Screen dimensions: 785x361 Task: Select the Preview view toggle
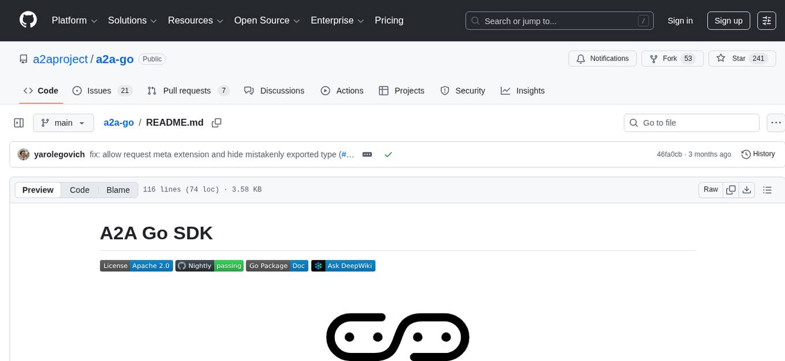click(x=38, y=190)
